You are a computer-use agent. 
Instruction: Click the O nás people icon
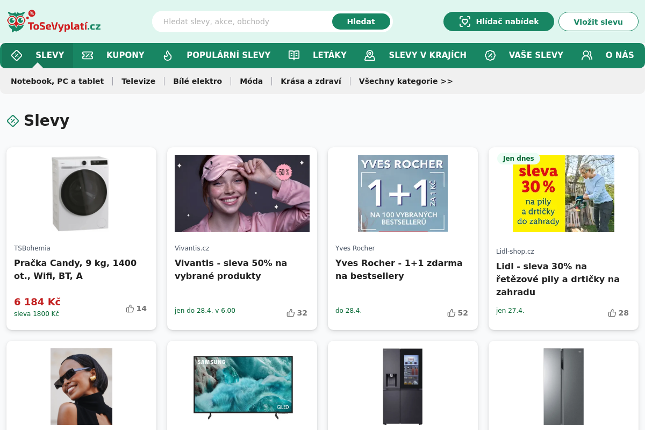coord(587,55)
